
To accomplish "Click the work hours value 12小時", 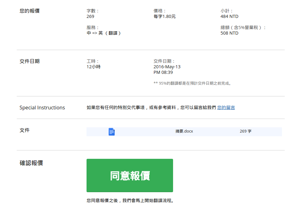I will click(93, 67).
